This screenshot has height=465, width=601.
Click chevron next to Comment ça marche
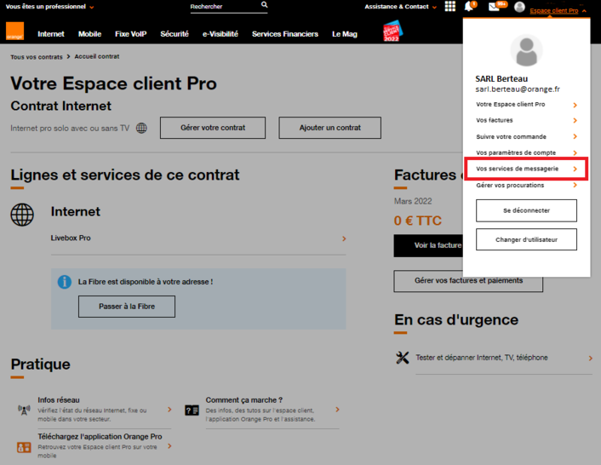coord(337,410)
